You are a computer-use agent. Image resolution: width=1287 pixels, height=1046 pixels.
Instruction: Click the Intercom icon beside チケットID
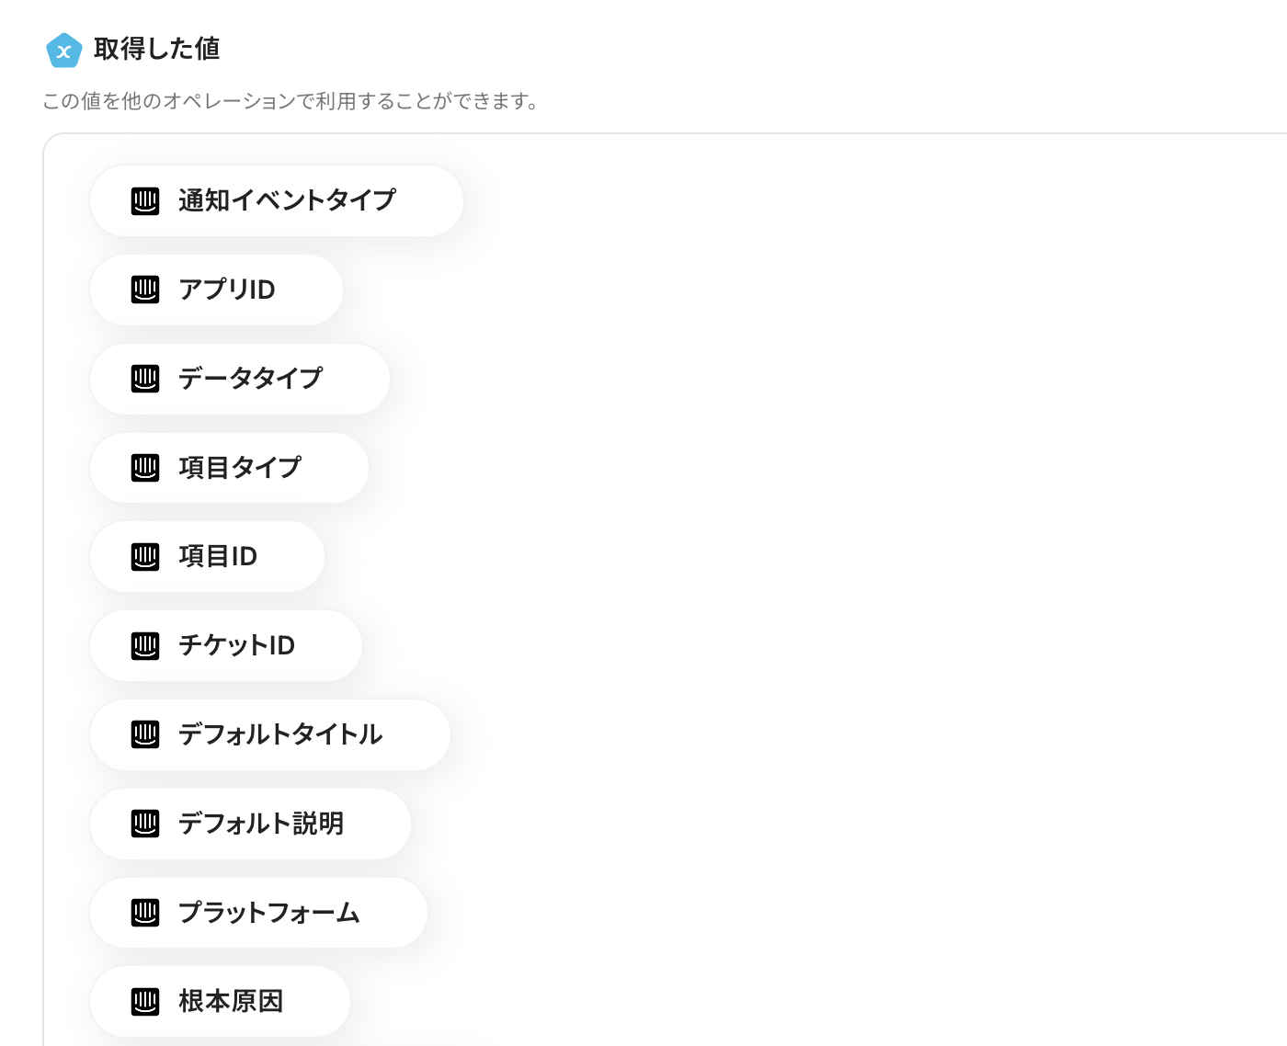tap(145, 645)
